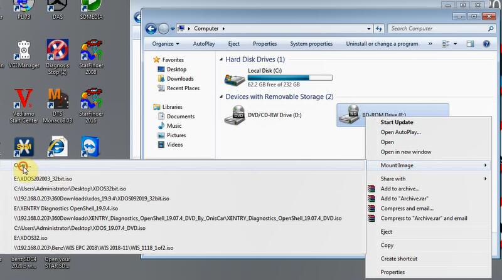This screenshot has width=502, height=280.
Task: Click Properties in the Explorer toolbar
Action: [265, 44]
